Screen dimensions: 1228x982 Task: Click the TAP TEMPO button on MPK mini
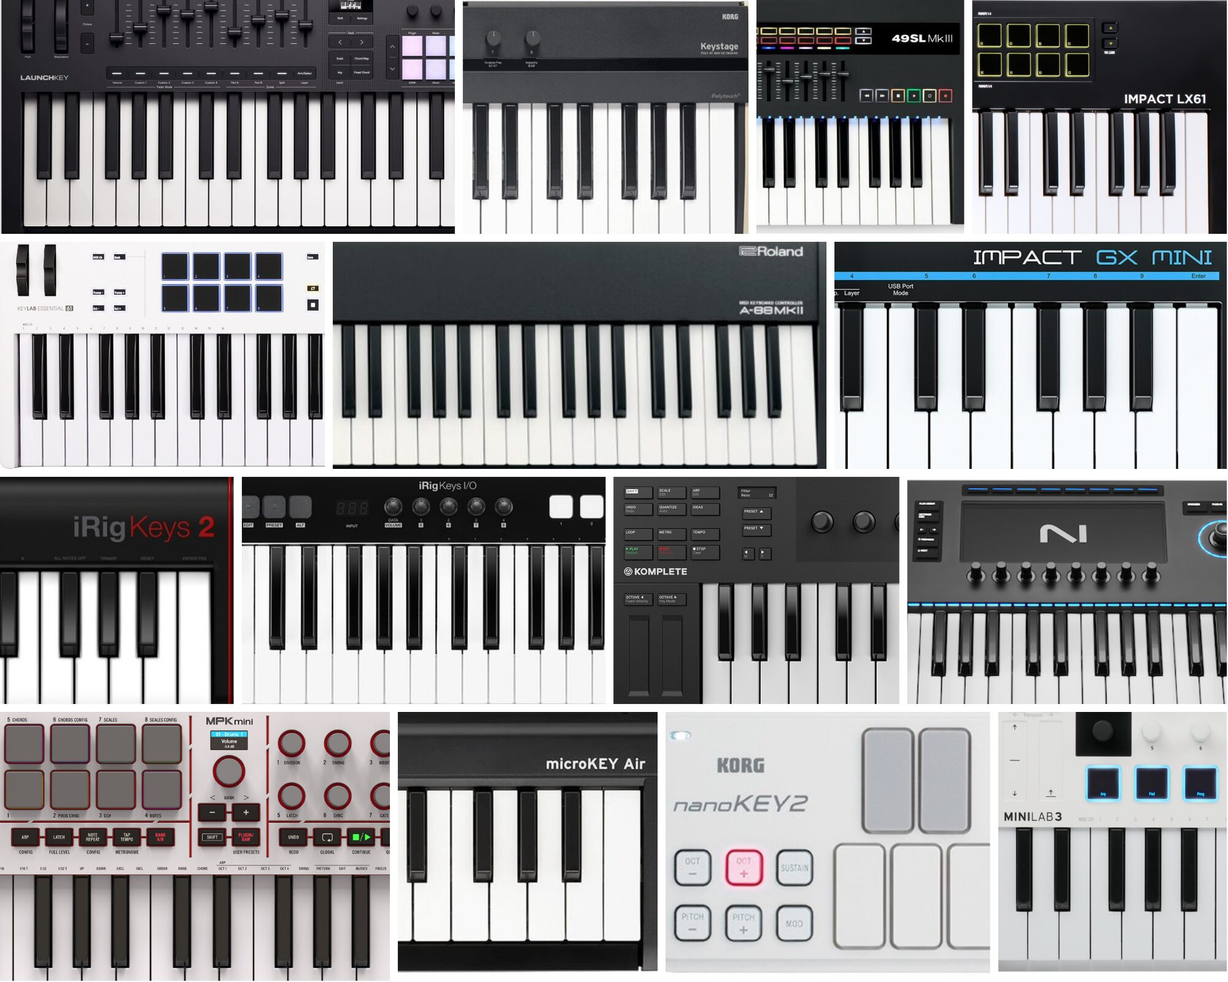tap(126, 837)
